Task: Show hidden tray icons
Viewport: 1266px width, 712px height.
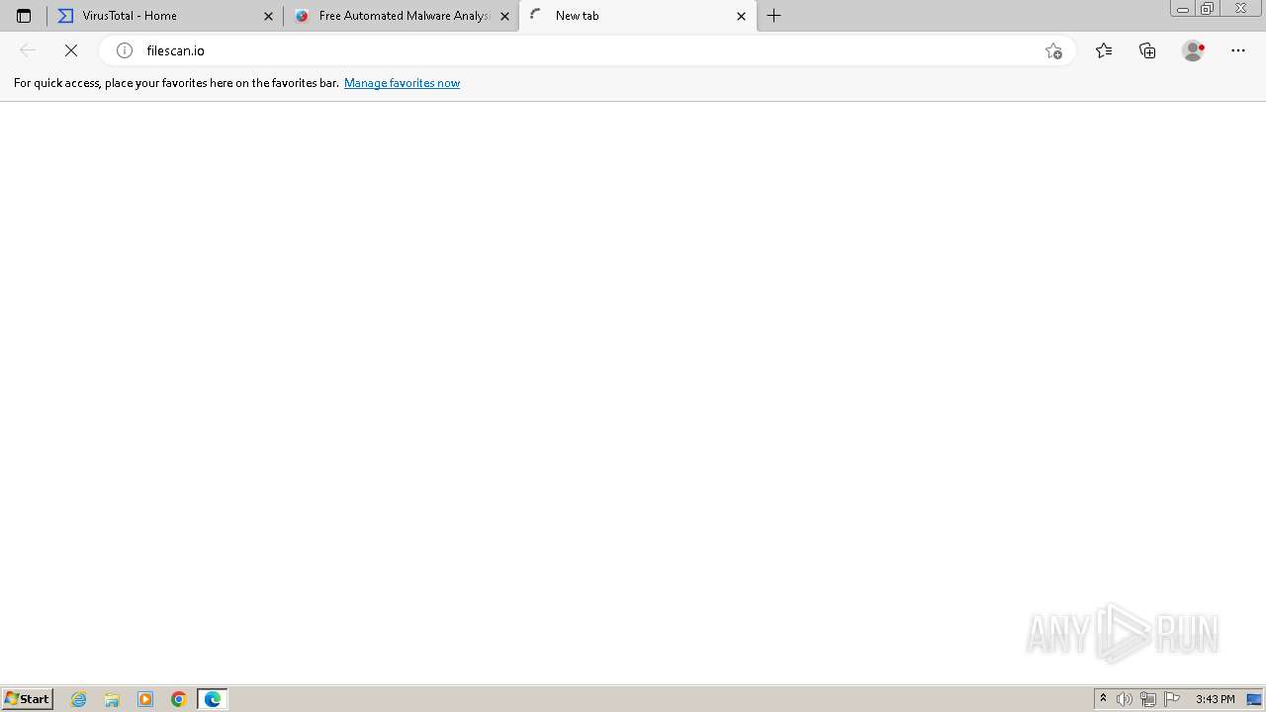Action: tap(1103, 699)
